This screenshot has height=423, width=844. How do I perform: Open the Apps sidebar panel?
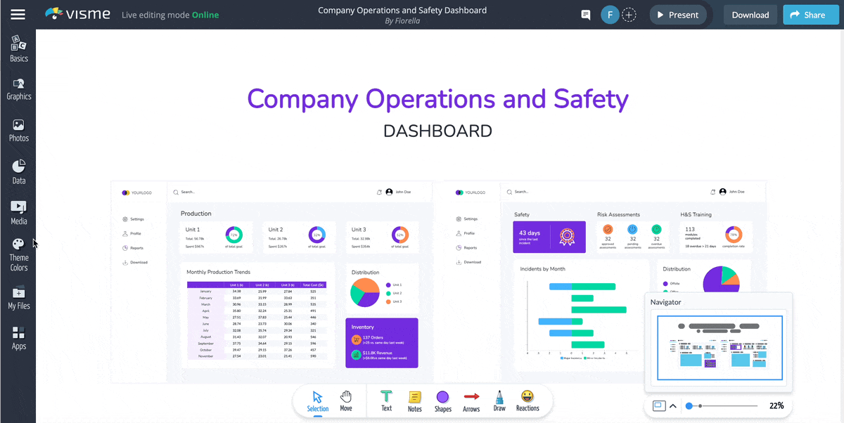point(19,338)
